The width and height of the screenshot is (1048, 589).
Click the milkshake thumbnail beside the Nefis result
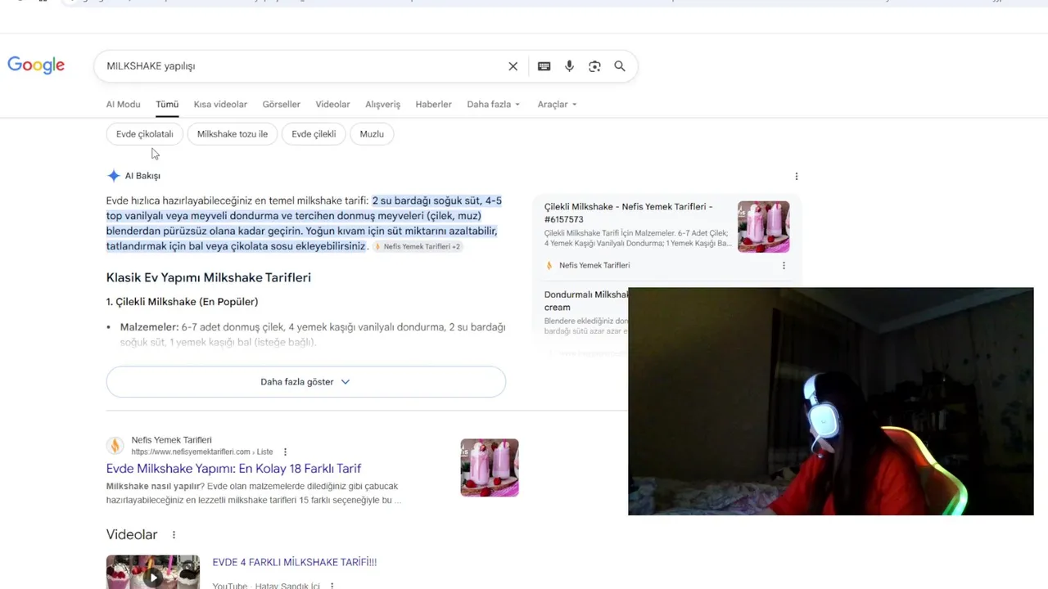[490, 468]
